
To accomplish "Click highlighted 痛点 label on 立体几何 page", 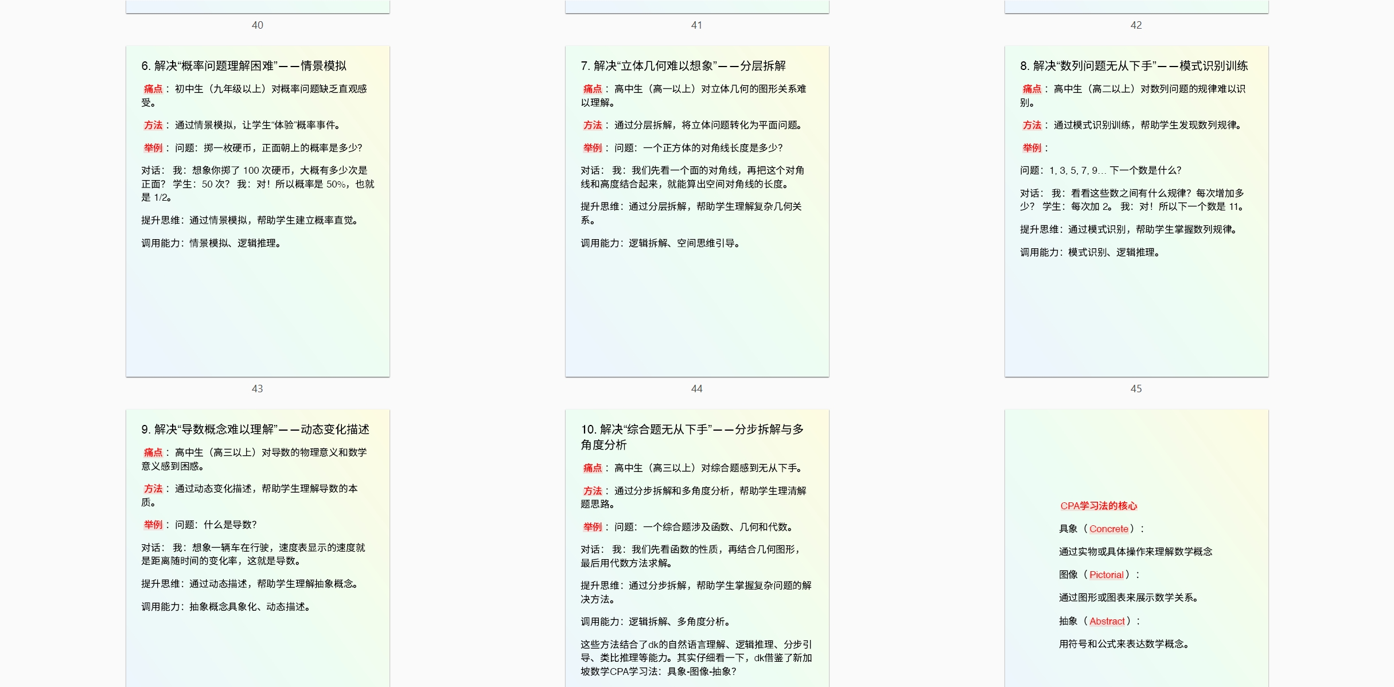I will click(x=592, y=89).
